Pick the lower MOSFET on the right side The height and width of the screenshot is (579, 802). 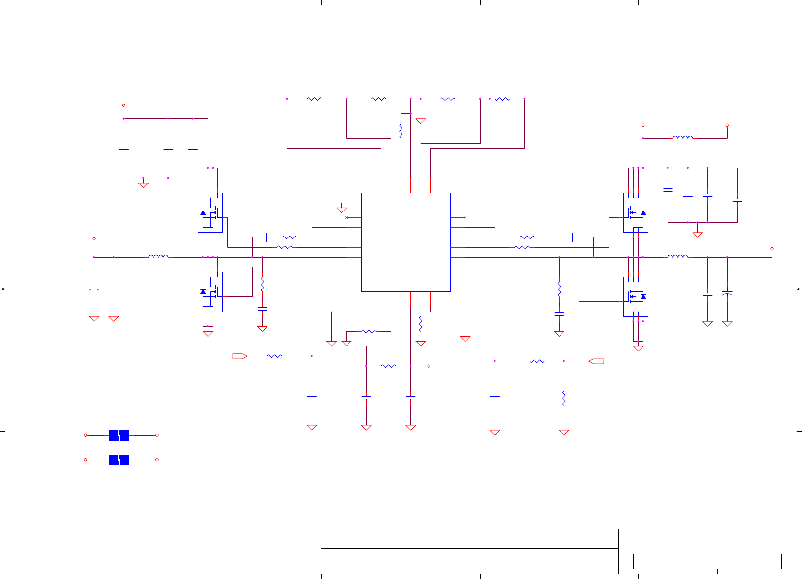[636, 297]
